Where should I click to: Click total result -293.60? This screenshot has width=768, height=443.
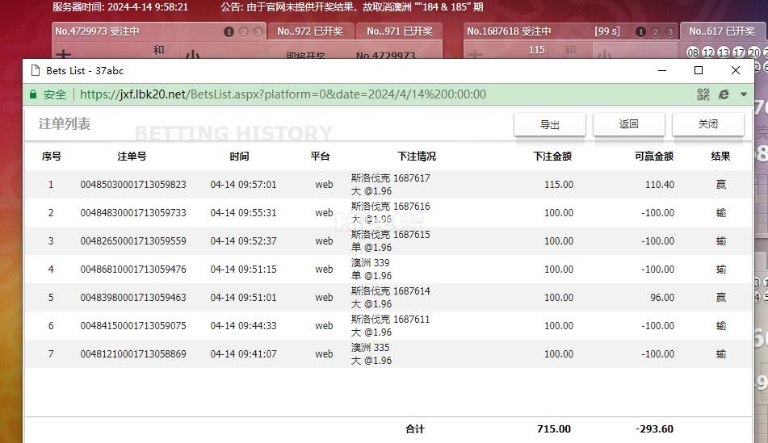coord(654,428)
